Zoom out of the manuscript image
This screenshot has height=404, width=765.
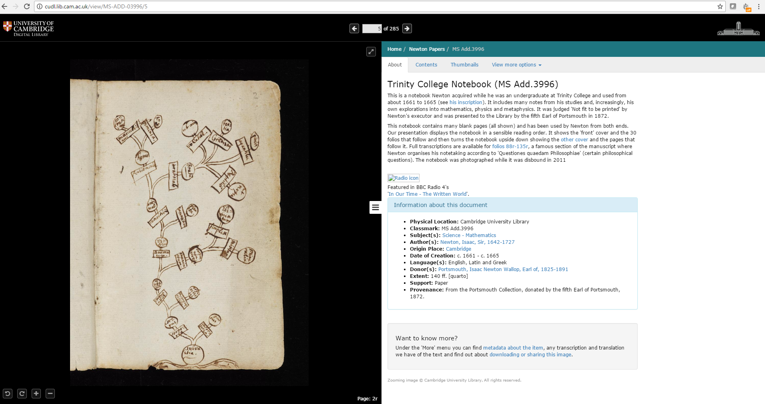coord(50,394)
